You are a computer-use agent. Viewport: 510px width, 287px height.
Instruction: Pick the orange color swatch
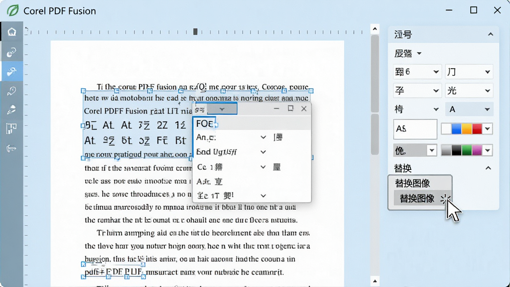(x=466, y=129)
